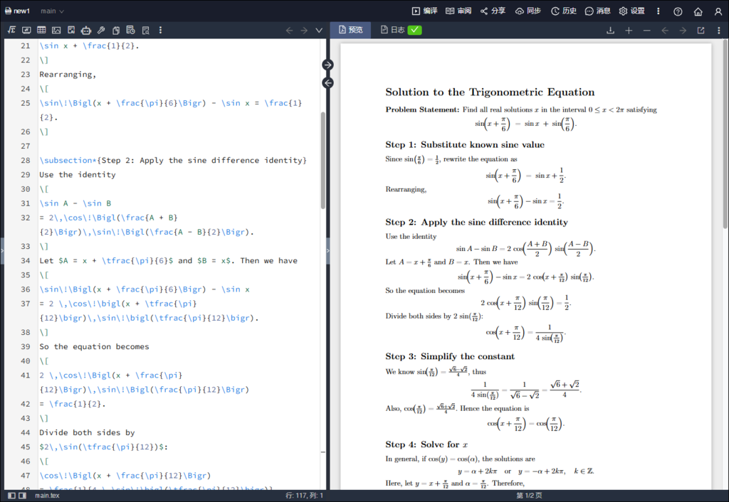This screenshot has width=729, height=502.
Task: Click cursor position 行: 117, 列: 1
Action: (304, 496)
